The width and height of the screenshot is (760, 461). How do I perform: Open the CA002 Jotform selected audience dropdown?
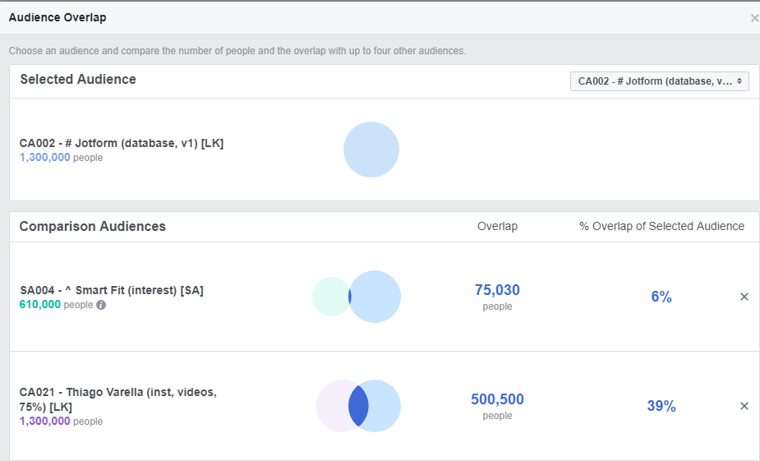click(x=659, y=81)
